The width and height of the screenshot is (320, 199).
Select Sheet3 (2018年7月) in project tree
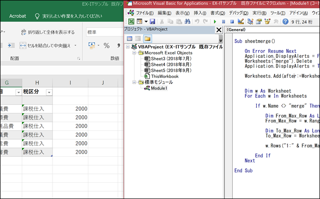click(171, 59)
